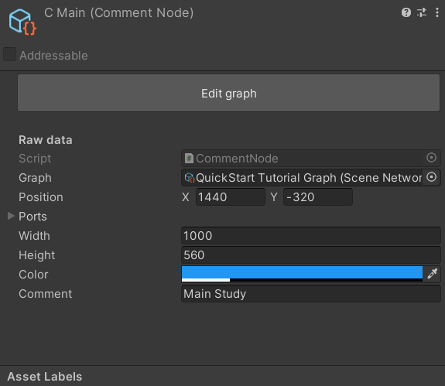
Task: Click the Width property label
Action: pyautogui.click(x=34, y=236)
